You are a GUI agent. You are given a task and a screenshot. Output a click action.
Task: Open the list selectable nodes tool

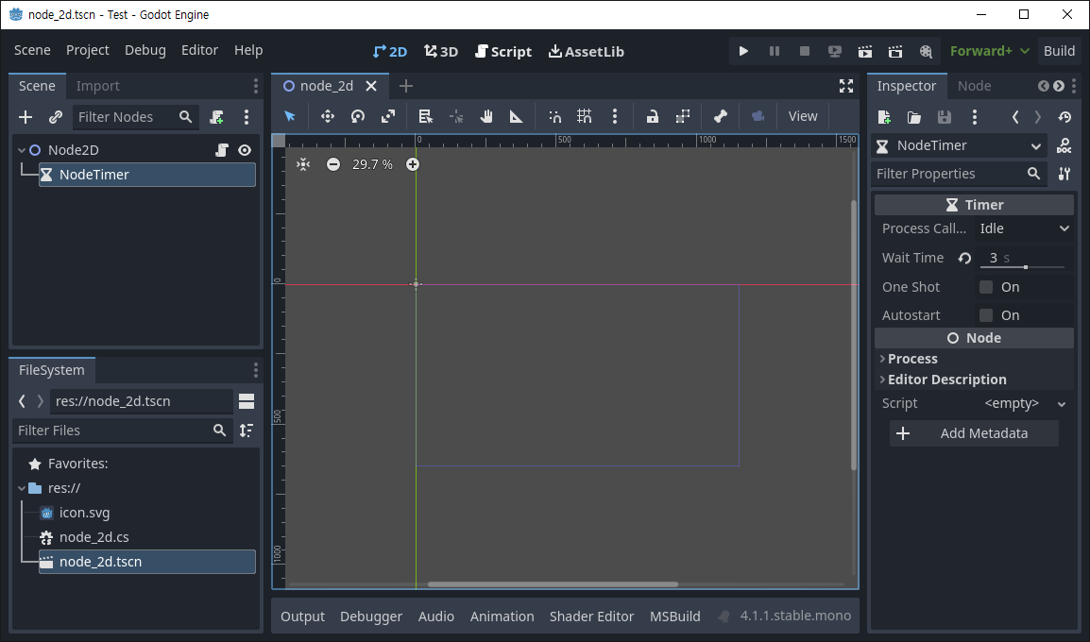[x=425, y=116]
